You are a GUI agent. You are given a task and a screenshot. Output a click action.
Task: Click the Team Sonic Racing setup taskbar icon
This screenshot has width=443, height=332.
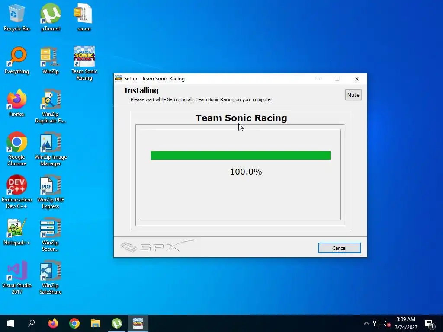point(138,323)
